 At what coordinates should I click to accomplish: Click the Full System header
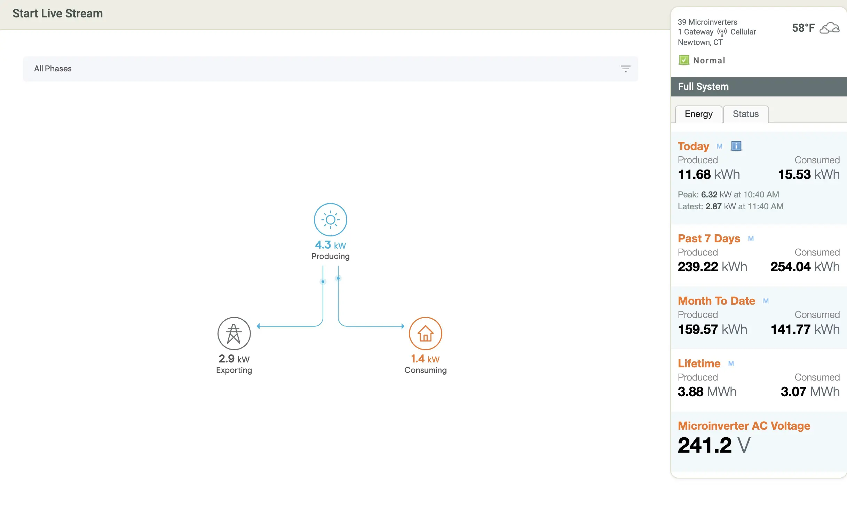[759, 86]
